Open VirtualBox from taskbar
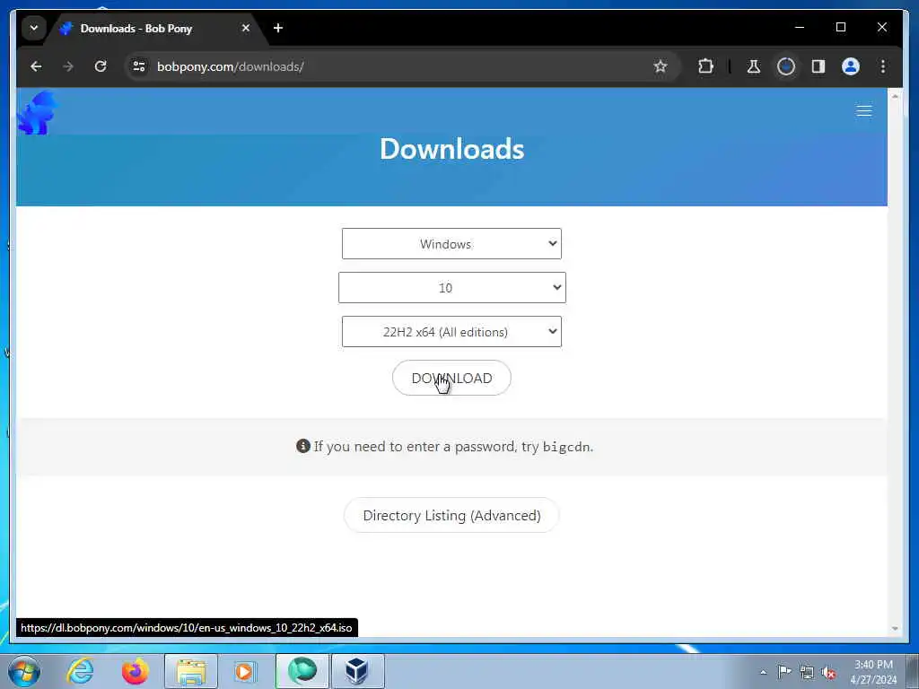The height and width of the screenshot is (689, 919). pyautogui.click(x=357, y=671)
